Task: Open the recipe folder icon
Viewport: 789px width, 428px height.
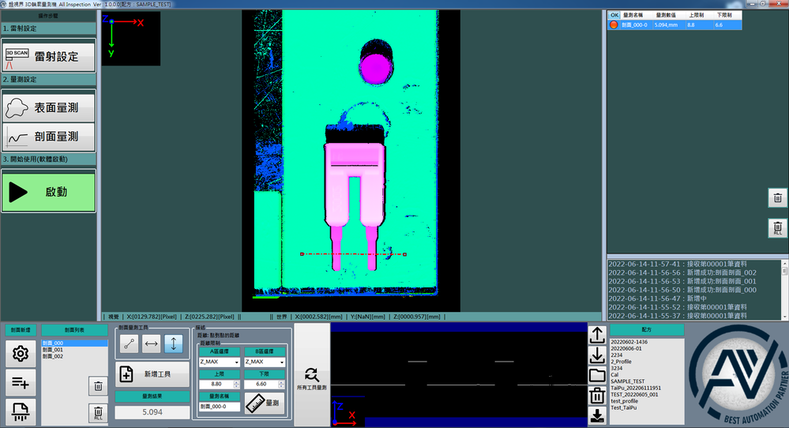Action: tap(598, 375)
